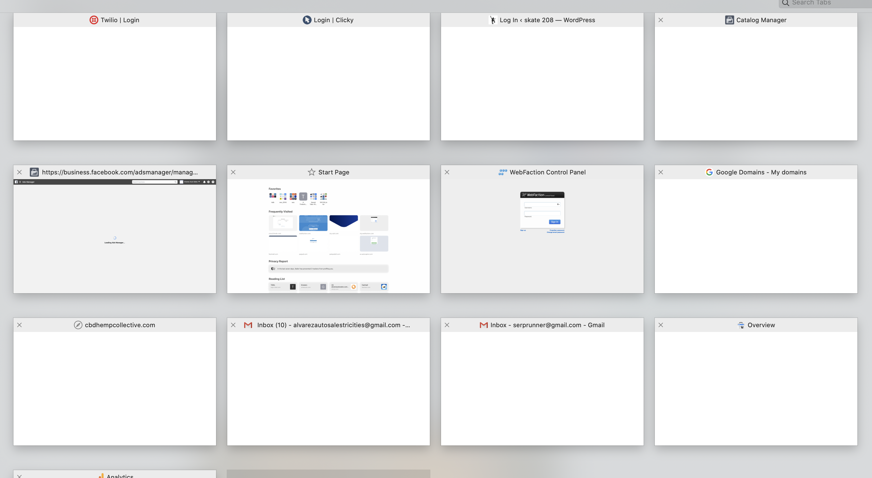Close the Catalog Manager tab
Viewport: 872px width, 478px height.
click(660, 20)
